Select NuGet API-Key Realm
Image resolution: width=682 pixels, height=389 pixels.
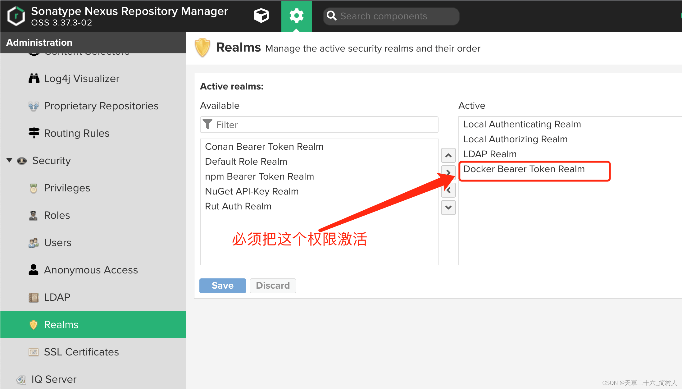(252, 191)
